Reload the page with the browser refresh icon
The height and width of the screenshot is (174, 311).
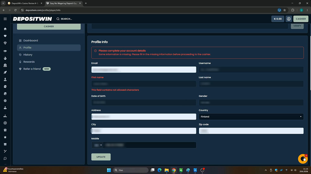(x=16, y=10)
